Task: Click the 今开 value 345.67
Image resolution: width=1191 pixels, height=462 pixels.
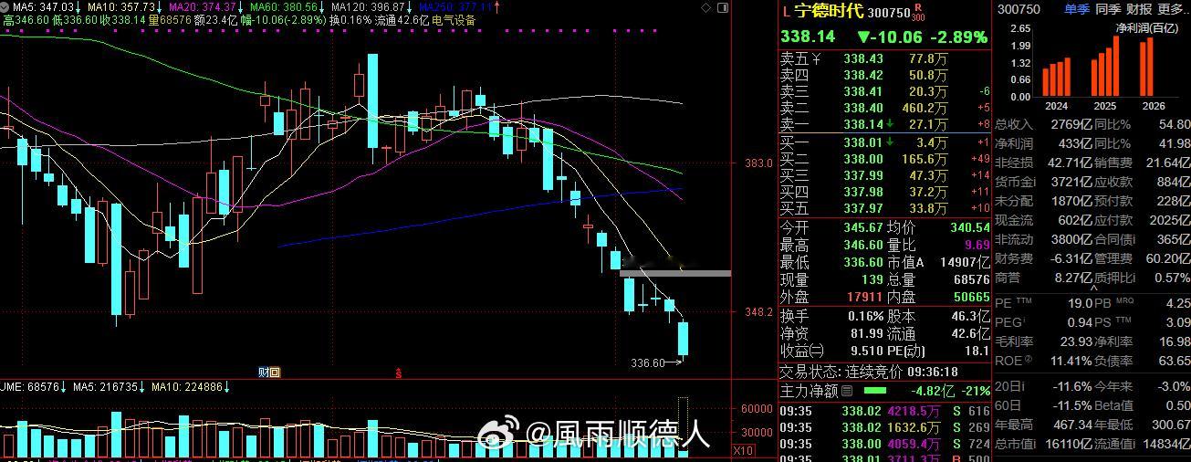Action: pos(862,227)
